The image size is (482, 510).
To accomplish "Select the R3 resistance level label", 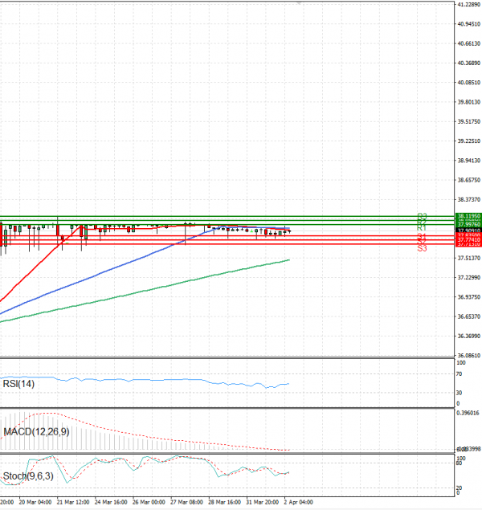I will (421, 216).
